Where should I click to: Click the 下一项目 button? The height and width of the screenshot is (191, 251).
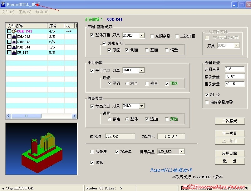(x=230, y=133)
